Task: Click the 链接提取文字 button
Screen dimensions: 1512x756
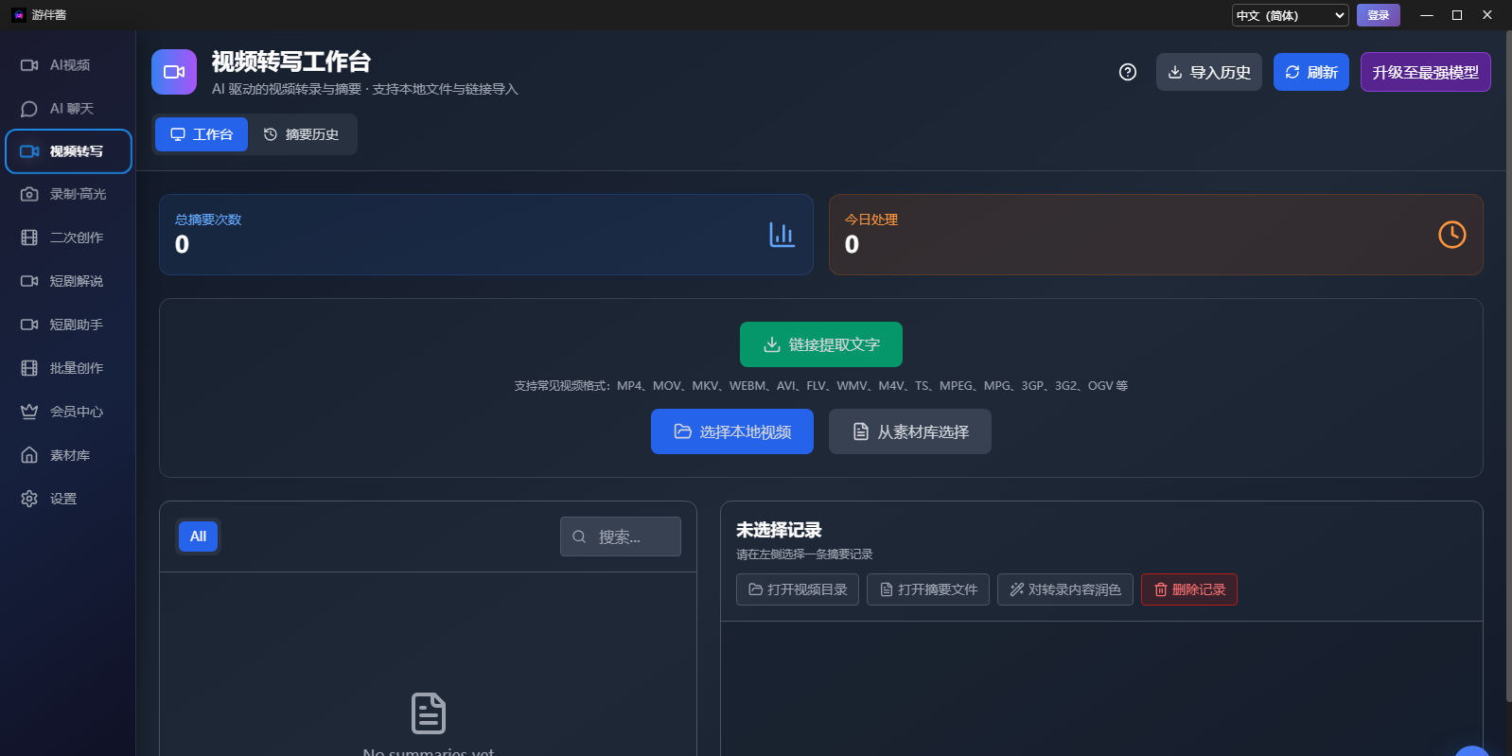Action: pyautogui.click(x=820, y=344)
